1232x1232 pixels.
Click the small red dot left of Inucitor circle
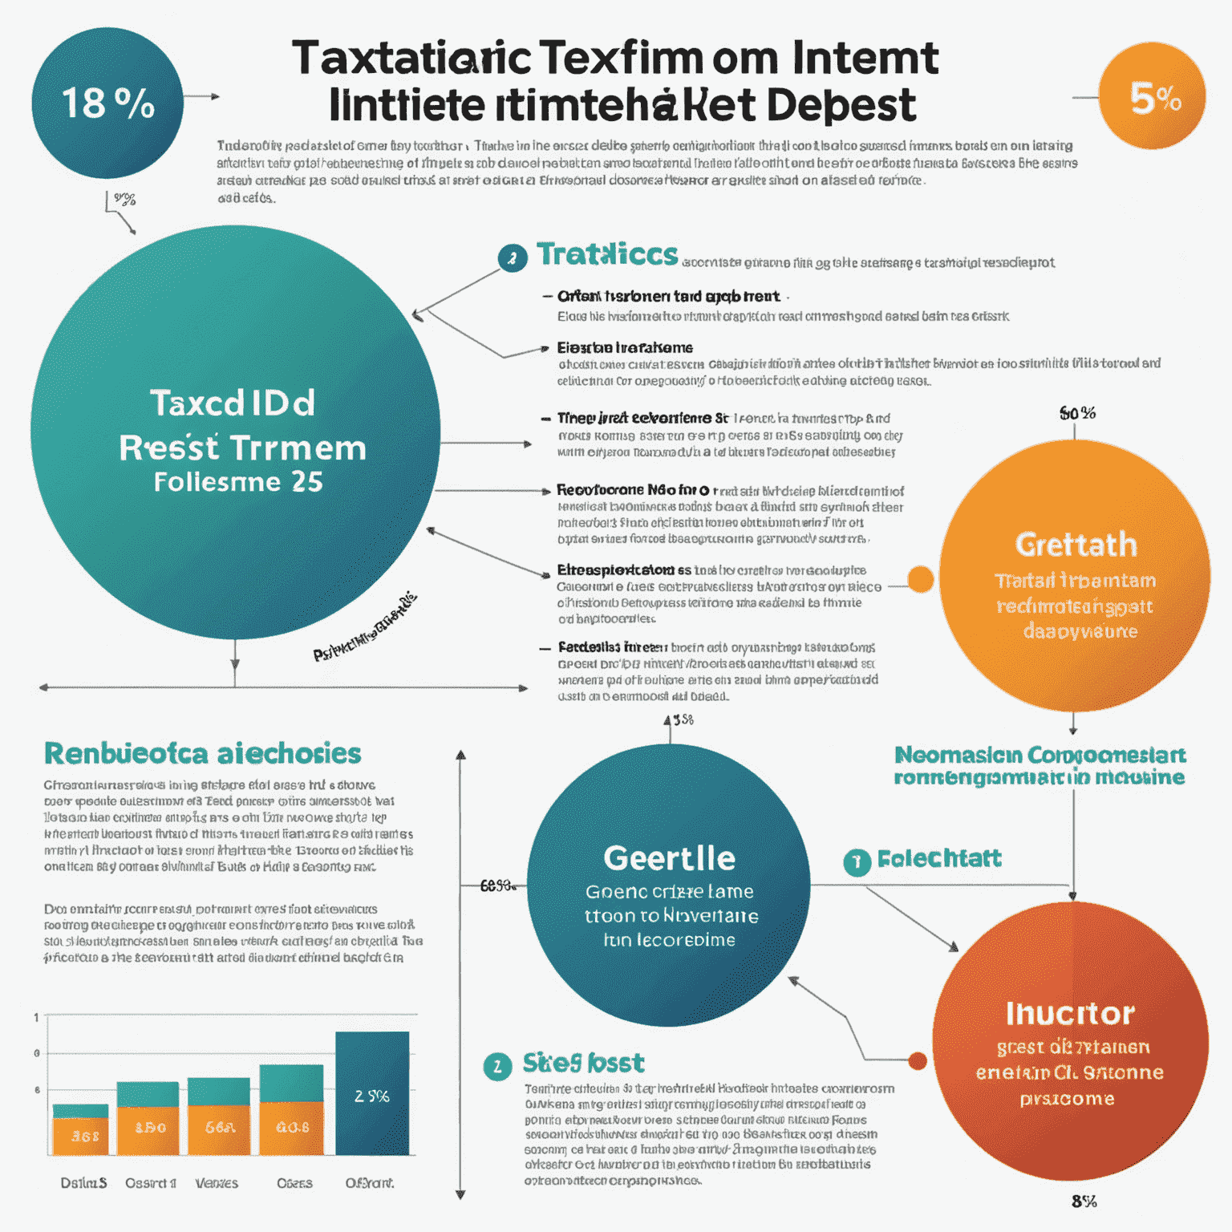point(918,1061)
